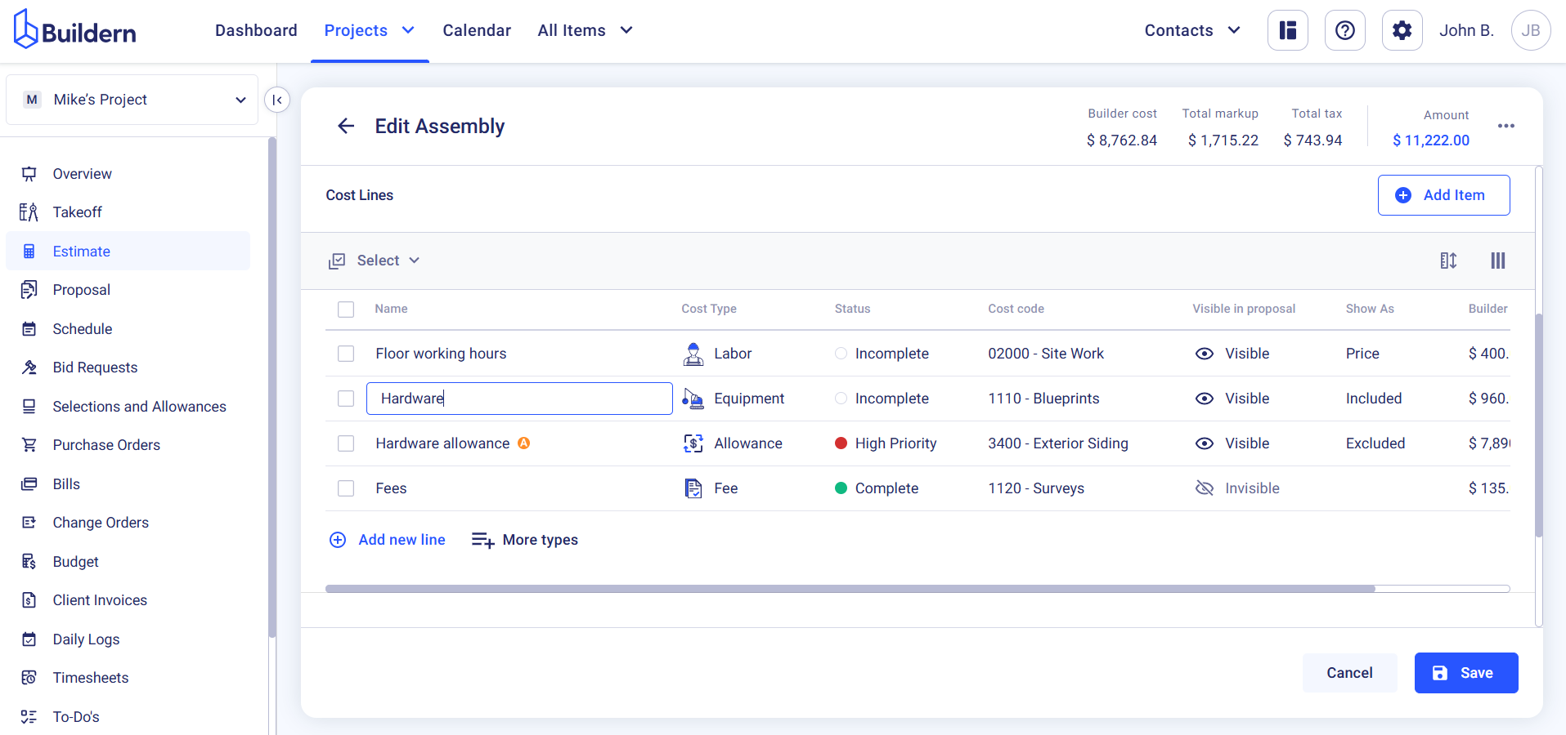Click the Schedule calendar icon in sidebar

29,329
